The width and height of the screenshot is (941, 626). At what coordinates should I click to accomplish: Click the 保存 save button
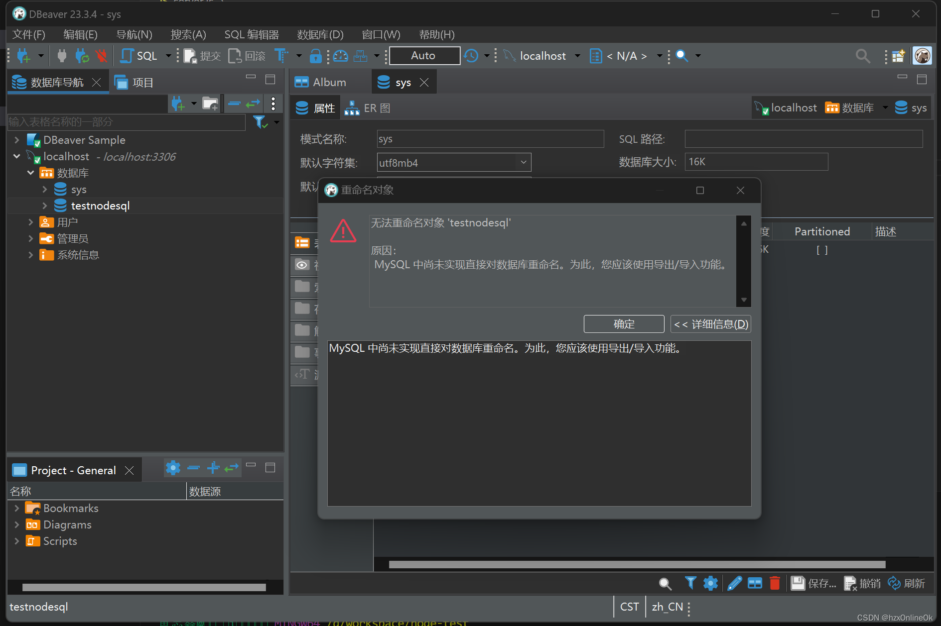(x=813, y=583)
